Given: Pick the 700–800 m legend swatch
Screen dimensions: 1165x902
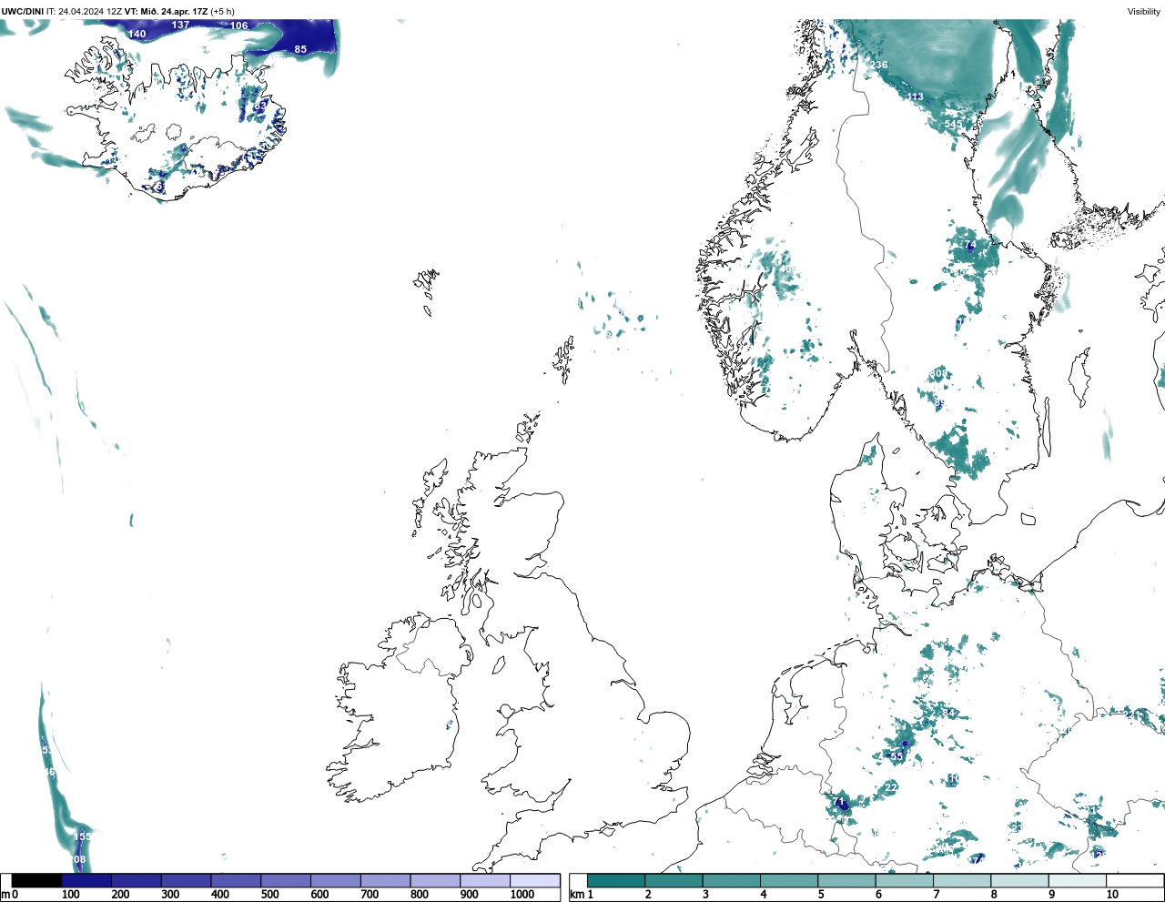Looking at the screenshot, I should click(385, 881).
